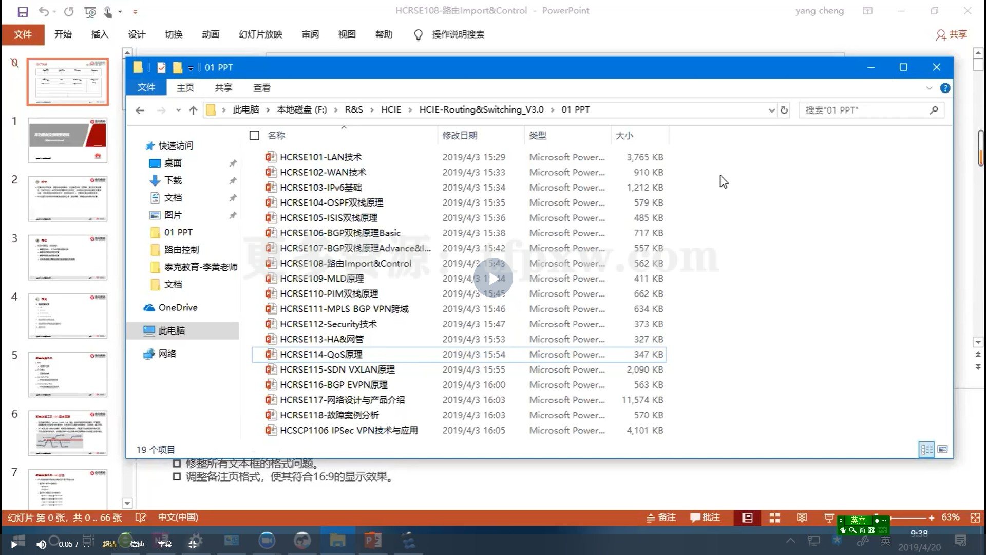Screen dimensions: 986x555
Task: Switch to slide sorter view icon
Action: (774, 517)
